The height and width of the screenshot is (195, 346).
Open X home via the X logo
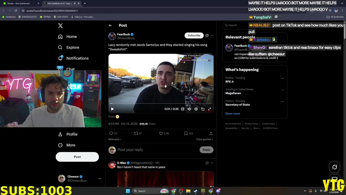click(x=60, y=26)
